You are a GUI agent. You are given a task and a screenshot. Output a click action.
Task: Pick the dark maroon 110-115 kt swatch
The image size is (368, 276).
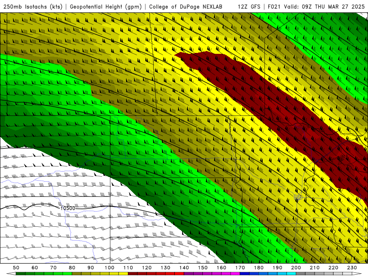132,274
